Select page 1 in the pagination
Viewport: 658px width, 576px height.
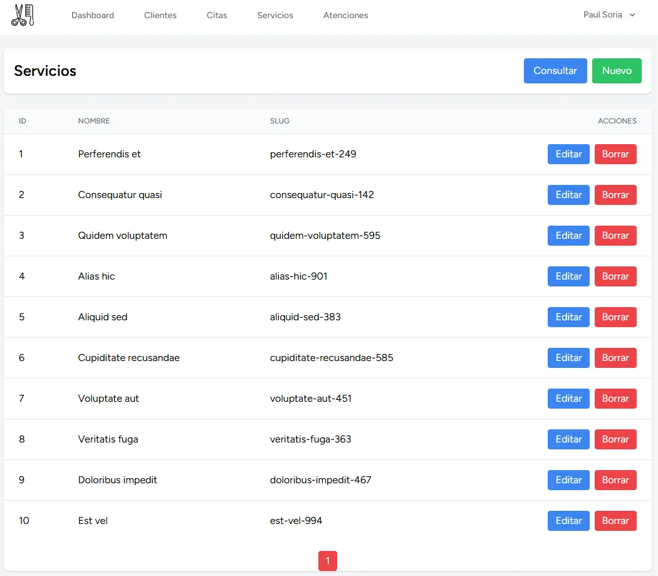[x=328, y=561]
